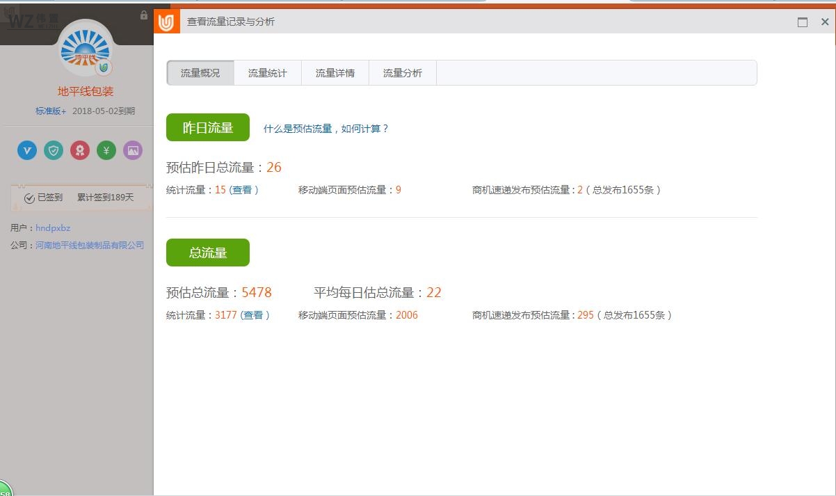Click the orange U logo in title bar
Screen dimensions: 836x496
point(166,22)
